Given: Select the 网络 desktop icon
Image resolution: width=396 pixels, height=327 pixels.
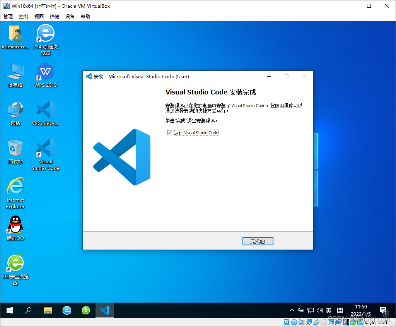Looking at the screenshot, I should (15, 113).
